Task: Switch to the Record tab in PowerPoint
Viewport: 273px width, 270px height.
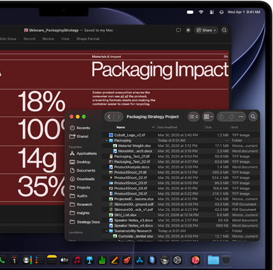Action: (29, 39)
